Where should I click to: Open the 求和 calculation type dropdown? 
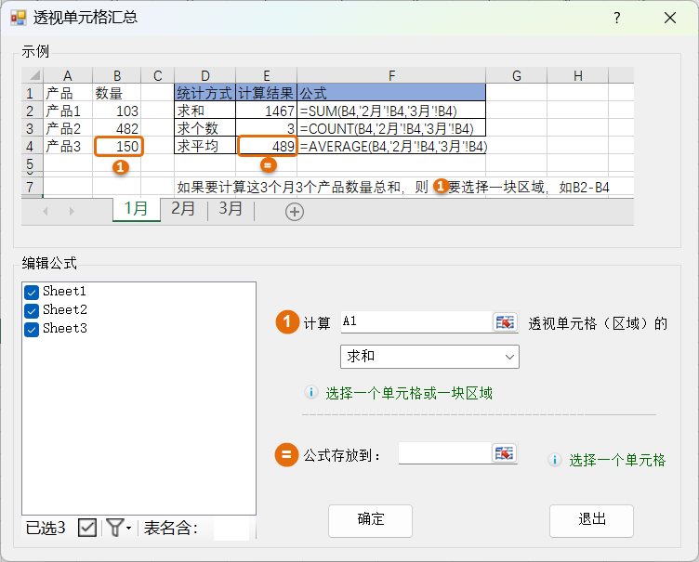click(429, 356)
